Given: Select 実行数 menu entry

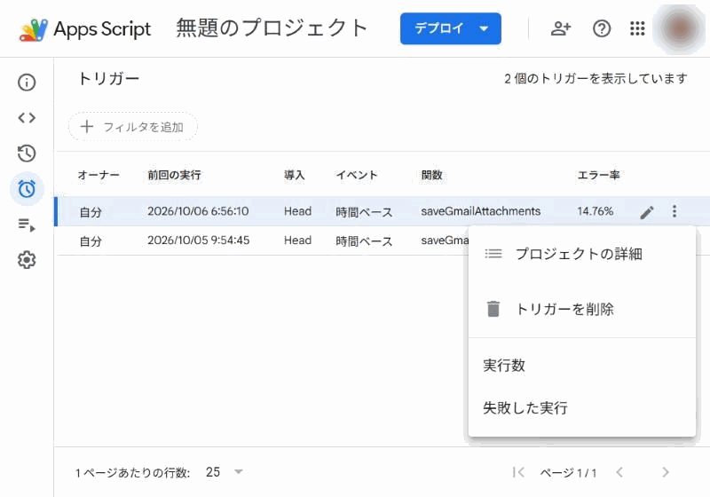Looking at the screenshot, I should click(x=582, y=366).
